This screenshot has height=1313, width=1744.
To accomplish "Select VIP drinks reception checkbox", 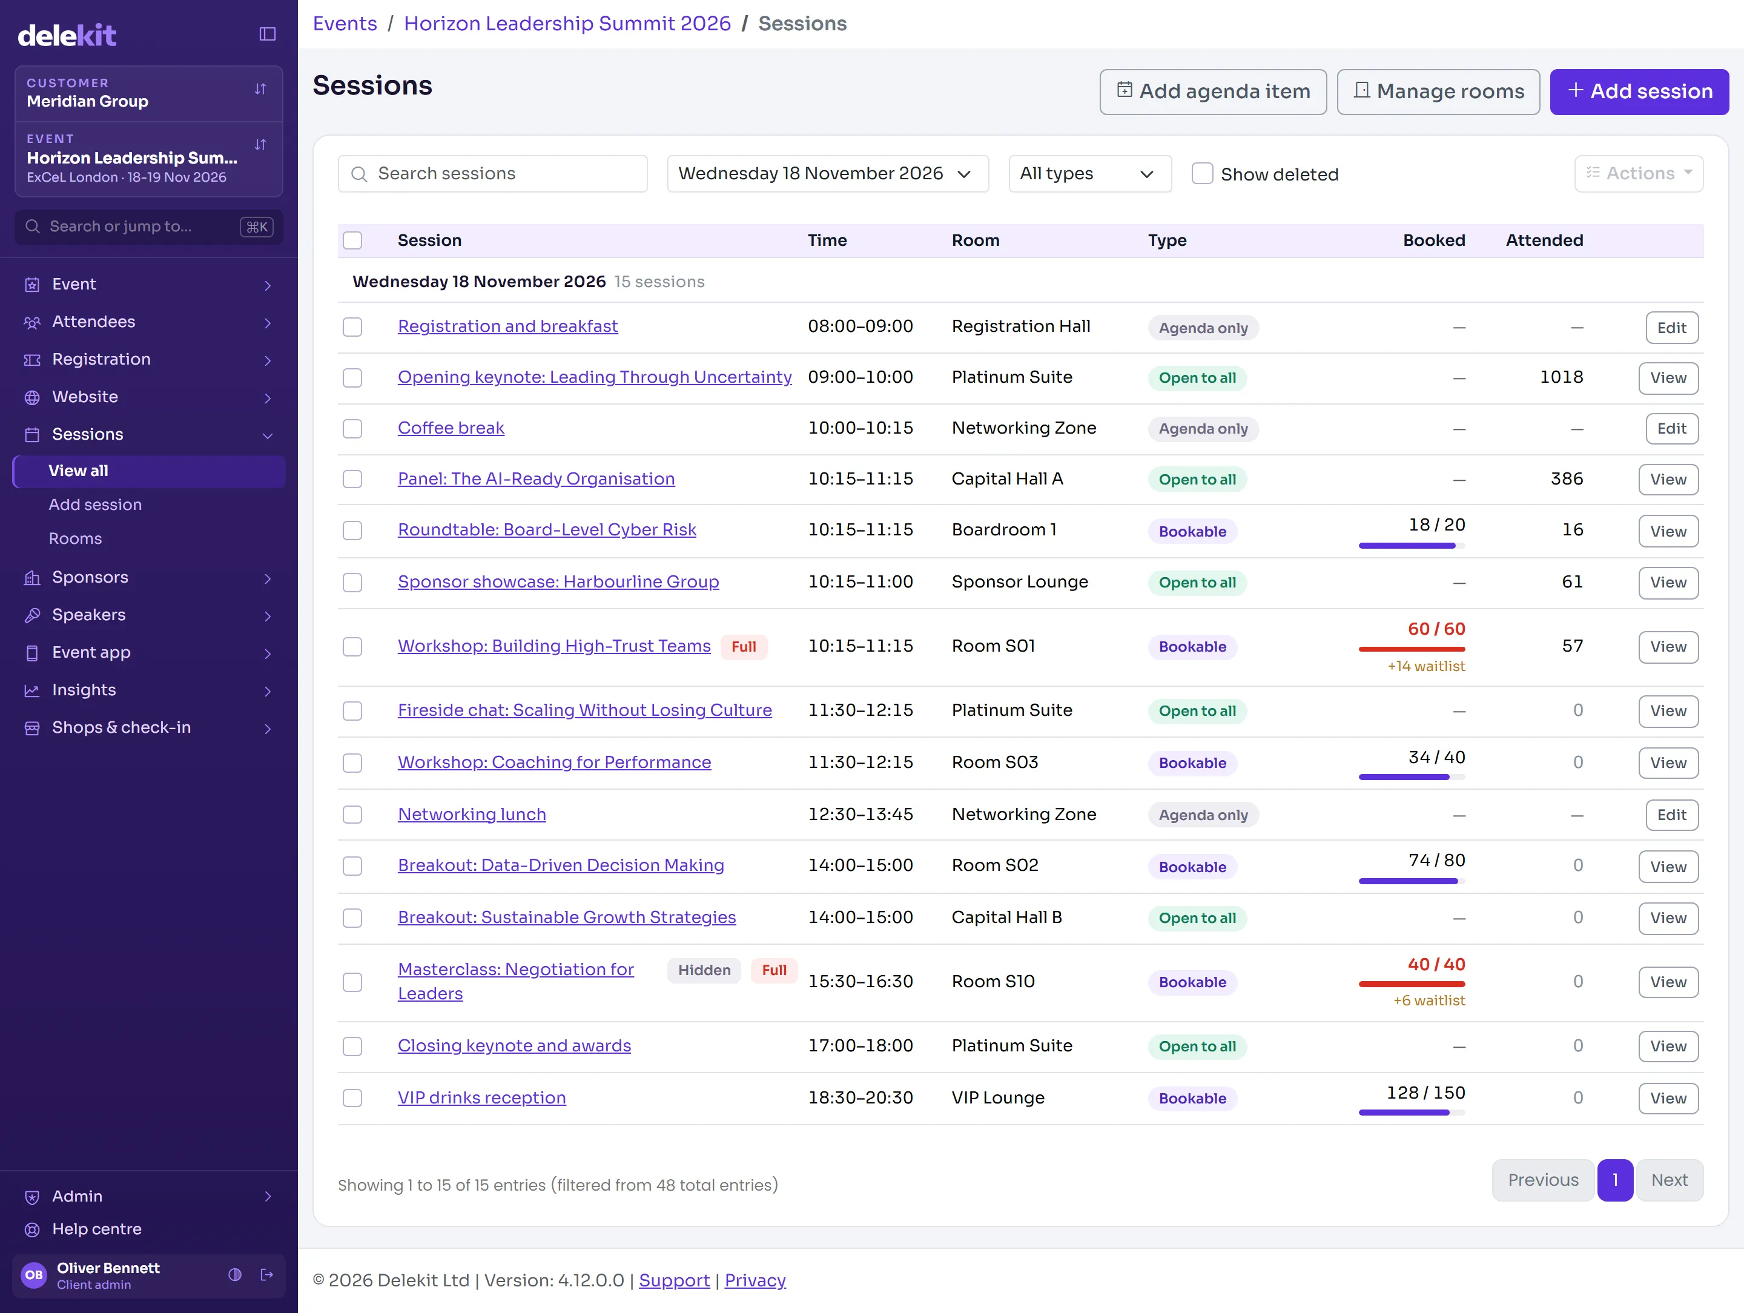I will coord(352,1099).
